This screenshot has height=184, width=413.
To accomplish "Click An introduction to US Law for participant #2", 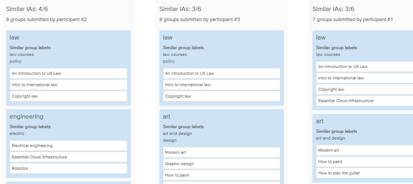I will pos(68,73).
